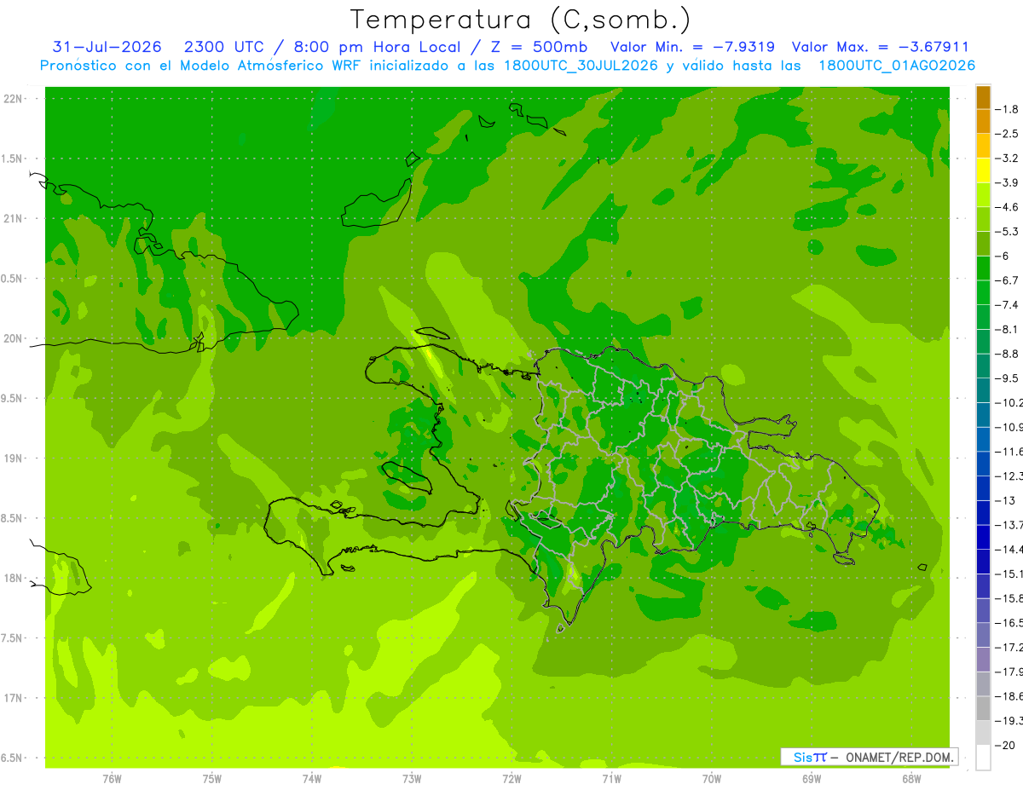1023x790 pixels.
Task: Click the '19N' latitude label
Action: click(13, 458)
